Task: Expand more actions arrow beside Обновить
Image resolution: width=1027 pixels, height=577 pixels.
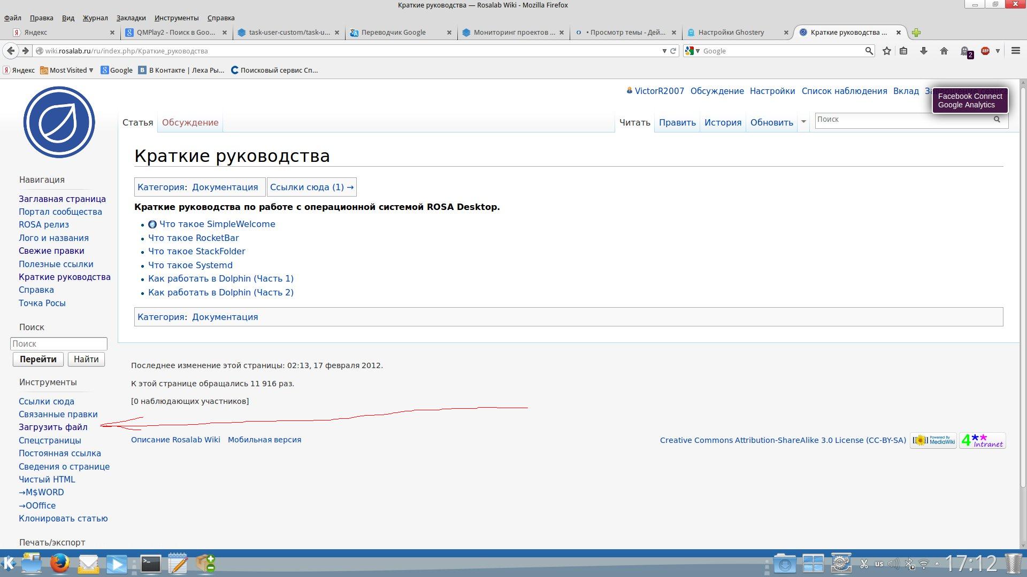Action: tap(803, 122)
